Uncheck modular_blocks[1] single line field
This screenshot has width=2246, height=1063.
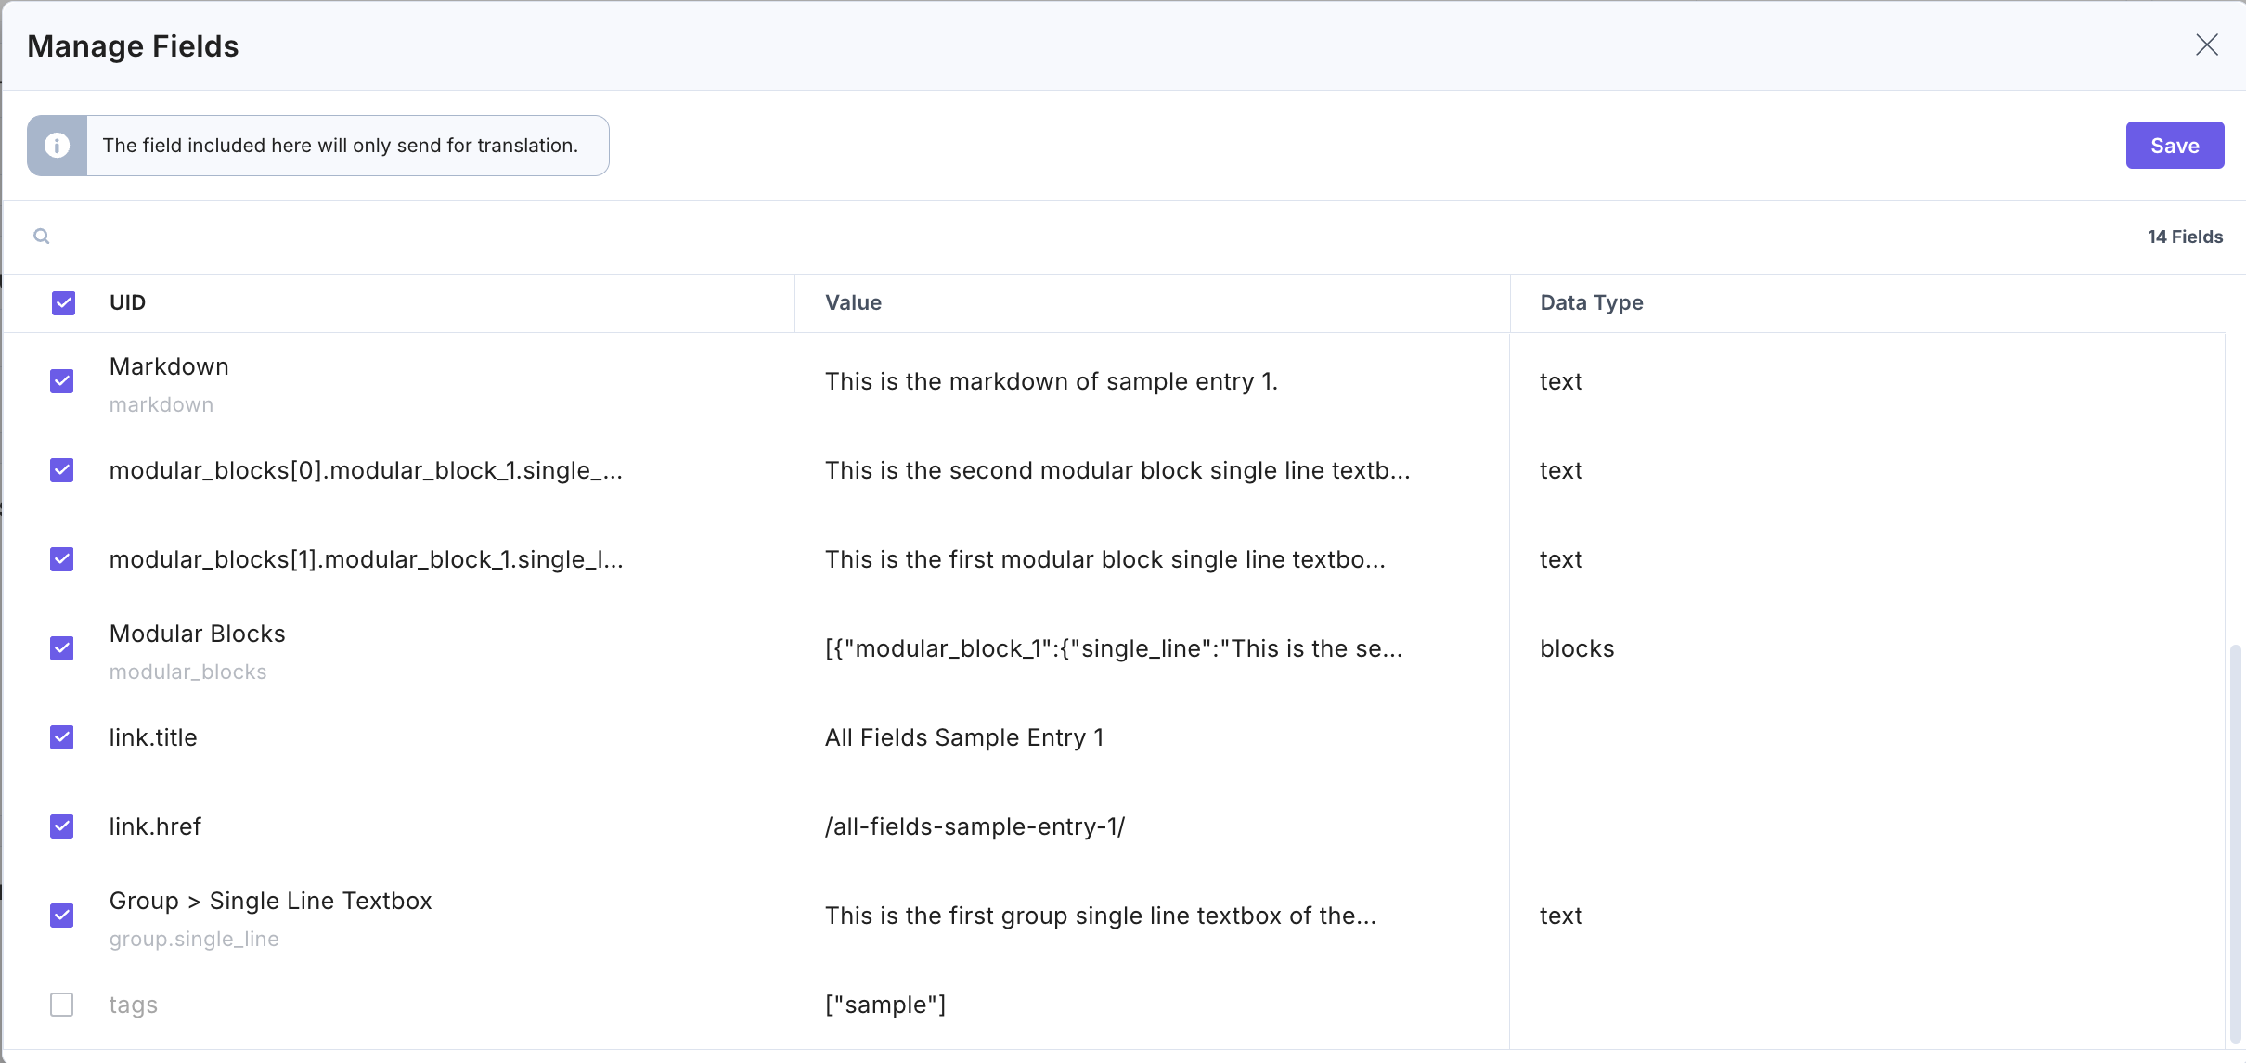pos(62,559)
